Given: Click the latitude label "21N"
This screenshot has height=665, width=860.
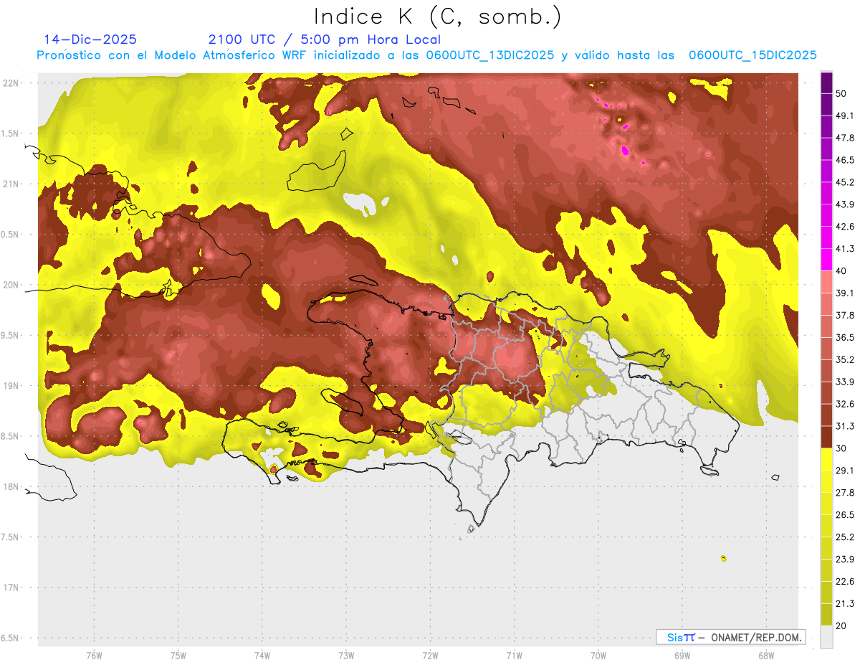Looking at the screenshot, I should pyautogui.click(x=11, y=184).
